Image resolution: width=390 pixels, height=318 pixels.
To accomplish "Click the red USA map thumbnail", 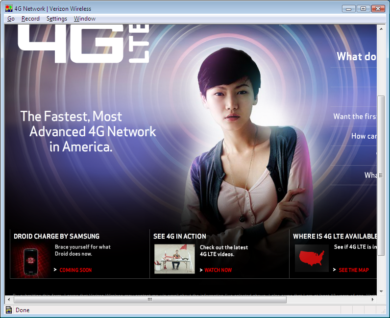I will coord(312,258).
